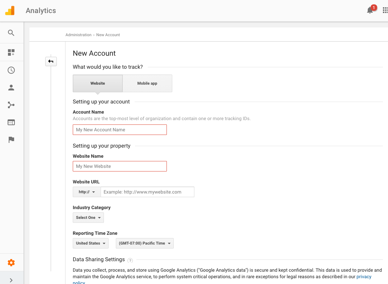The height and width of the screenshot is (284, 388).
Task: Open Admin gear icon
Action: point(11,263)
